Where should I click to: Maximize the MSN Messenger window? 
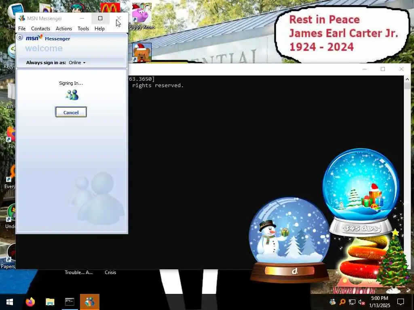coord(100,18)
